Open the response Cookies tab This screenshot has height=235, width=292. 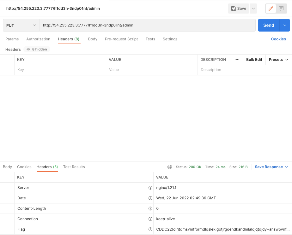coord(24,167)
